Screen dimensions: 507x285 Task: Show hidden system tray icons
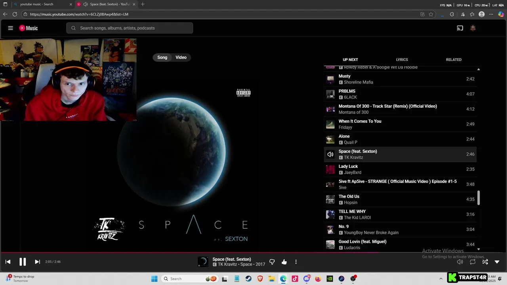[441, 279]
